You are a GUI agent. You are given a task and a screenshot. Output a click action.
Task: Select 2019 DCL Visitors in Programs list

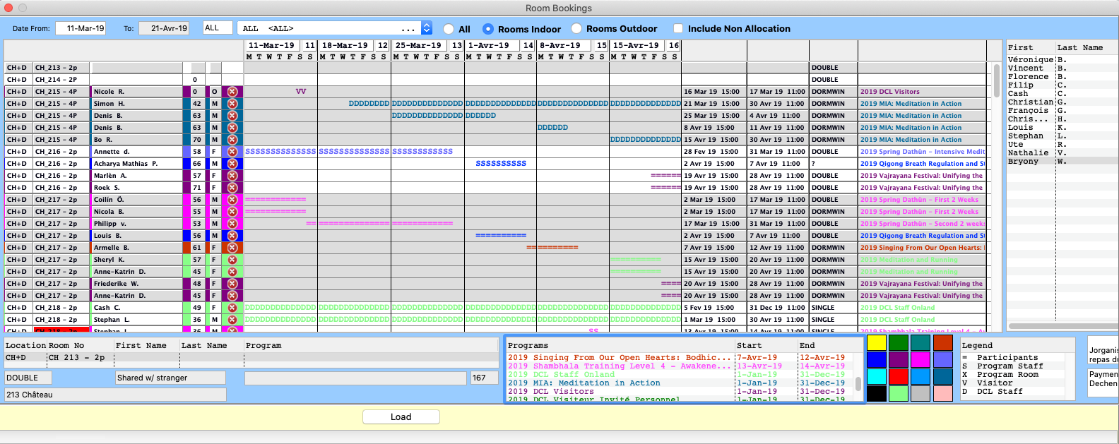coord(550,392)
